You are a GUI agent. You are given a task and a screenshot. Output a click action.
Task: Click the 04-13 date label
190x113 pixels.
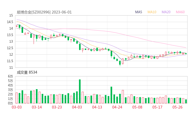[x=97, y=107]
